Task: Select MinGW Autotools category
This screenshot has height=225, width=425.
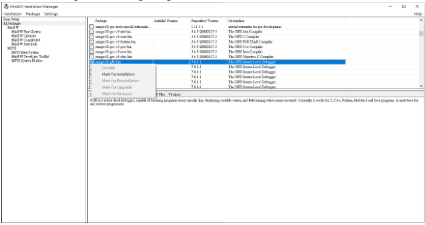Action: click(24, 44)
